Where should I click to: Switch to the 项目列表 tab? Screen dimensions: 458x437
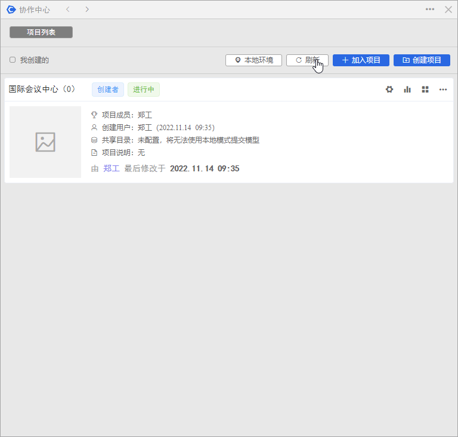pyautogui.click(x=41, y=32)
